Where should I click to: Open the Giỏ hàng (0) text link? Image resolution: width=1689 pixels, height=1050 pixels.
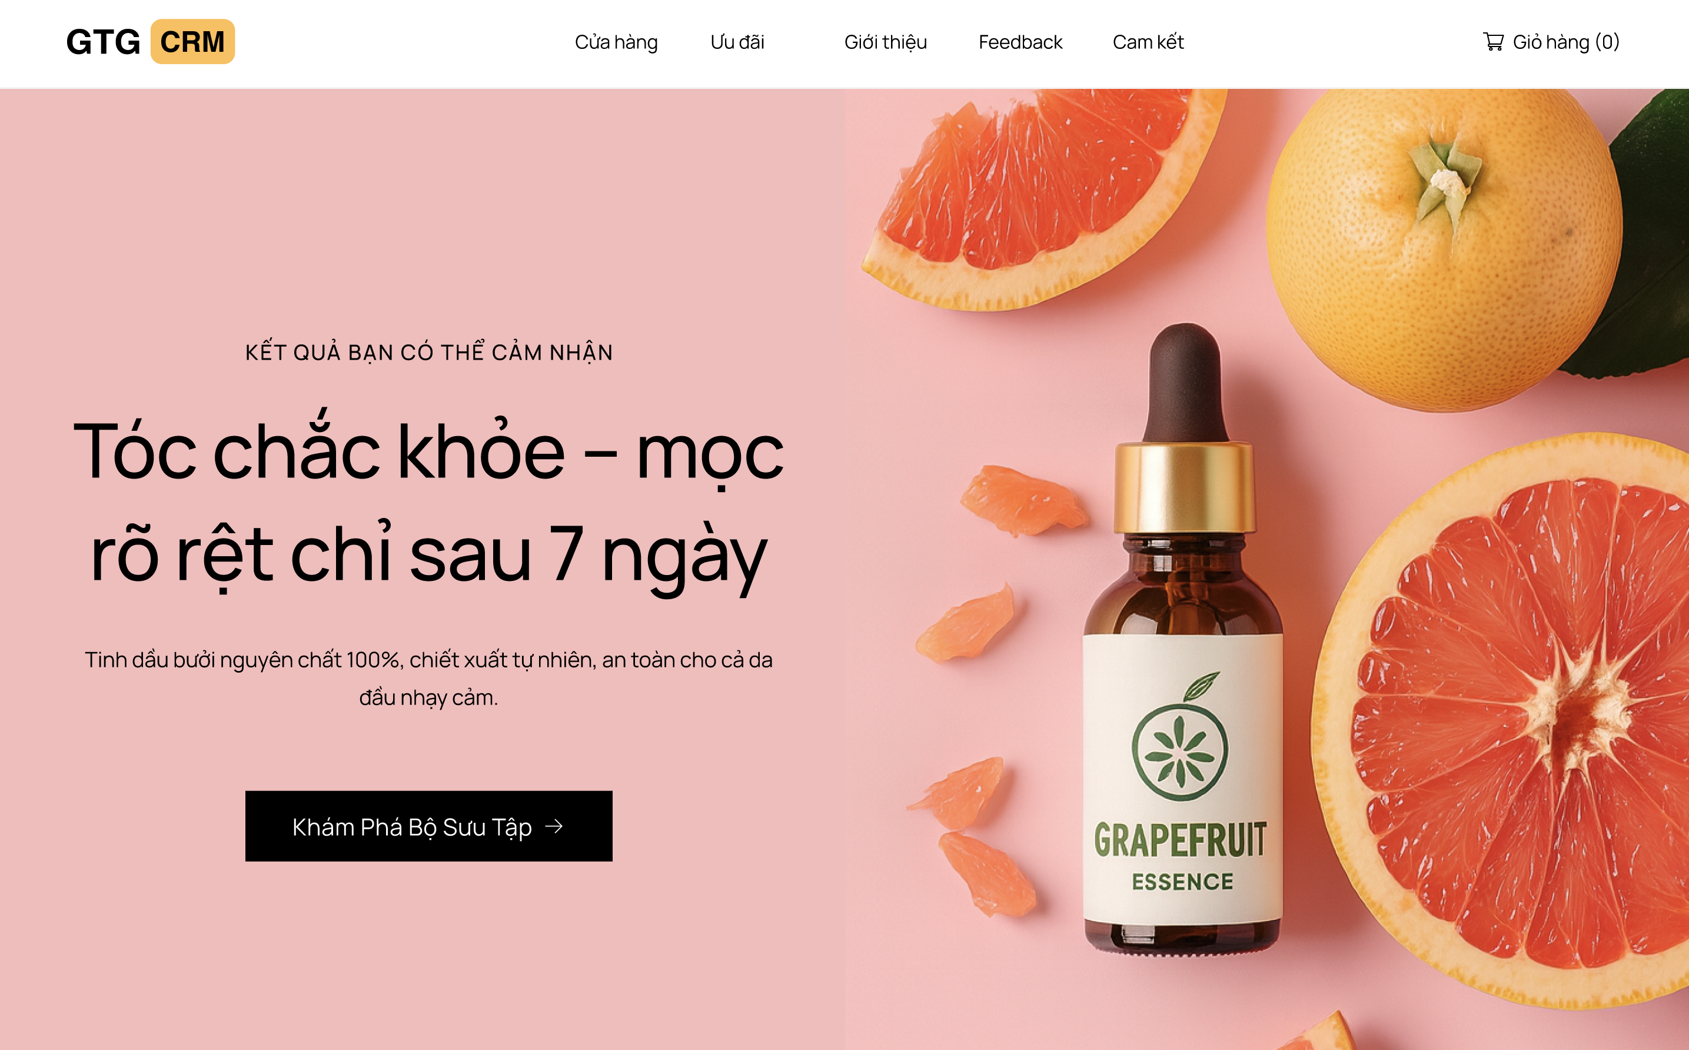1565,42
